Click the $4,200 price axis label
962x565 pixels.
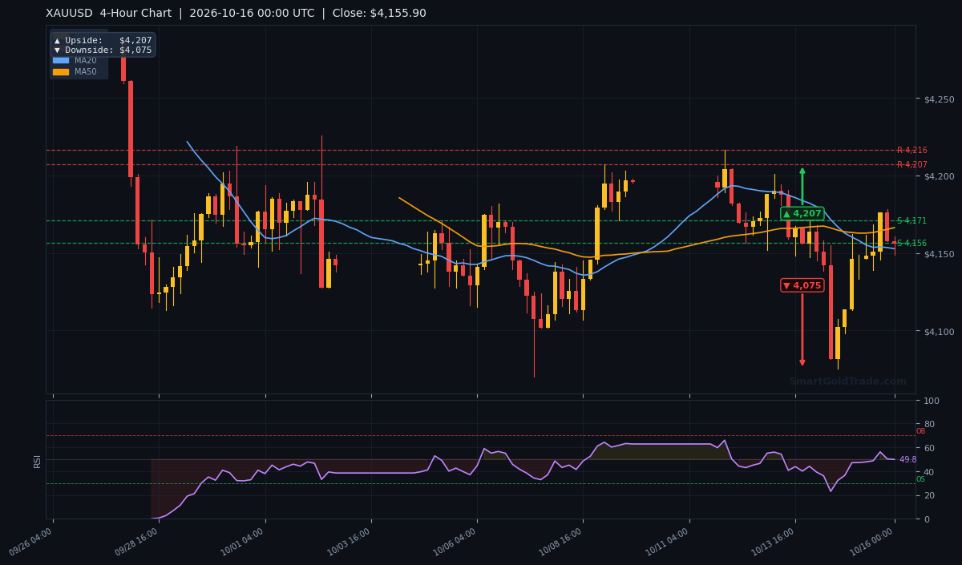pos(940,176)
